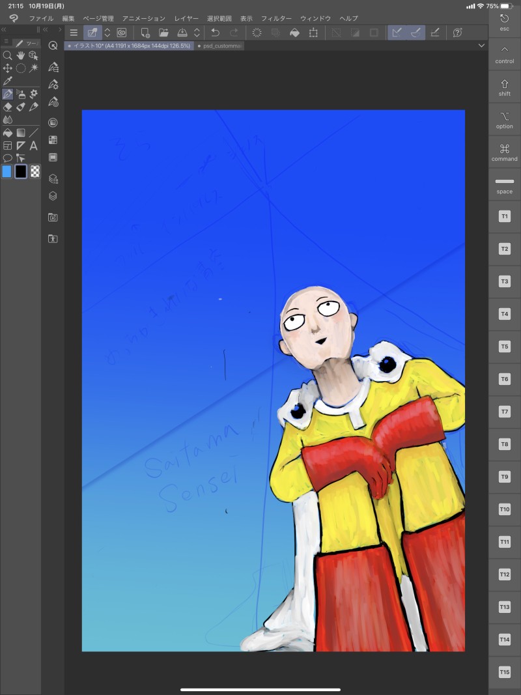Open the Layer panel stack icon

pos(53,196)
